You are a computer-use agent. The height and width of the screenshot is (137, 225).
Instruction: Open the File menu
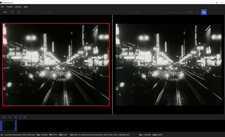[3, 7]
